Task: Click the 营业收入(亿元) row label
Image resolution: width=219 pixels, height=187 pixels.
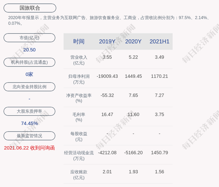Action: click(x=79, y=60)
